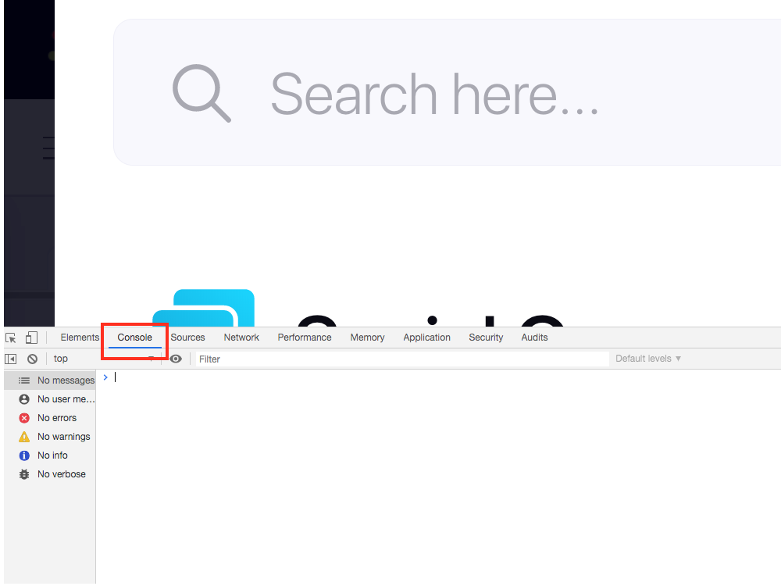
Task: Toggle the live expression eye icon
Action: click(176, 359)
